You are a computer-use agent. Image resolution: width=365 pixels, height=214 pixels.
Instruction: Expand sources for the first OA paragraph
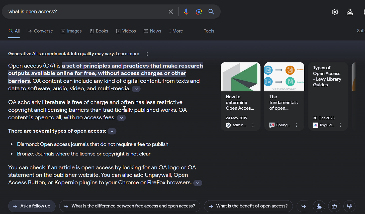pyautogui.click(x=136, y=89)
